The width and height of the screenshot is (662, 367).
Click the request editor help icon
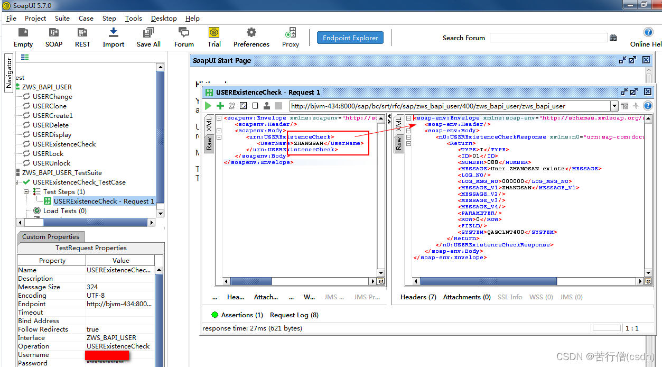(648, 106)
